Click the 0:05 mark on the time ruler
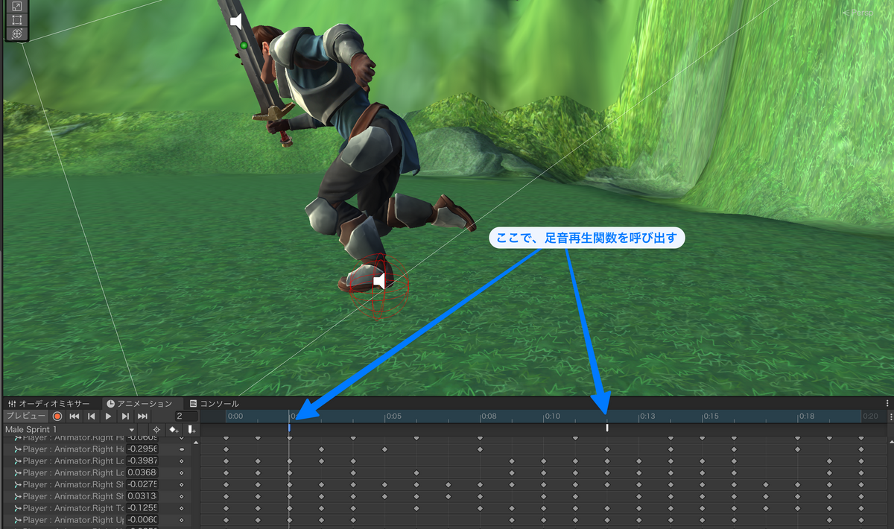 394,416
